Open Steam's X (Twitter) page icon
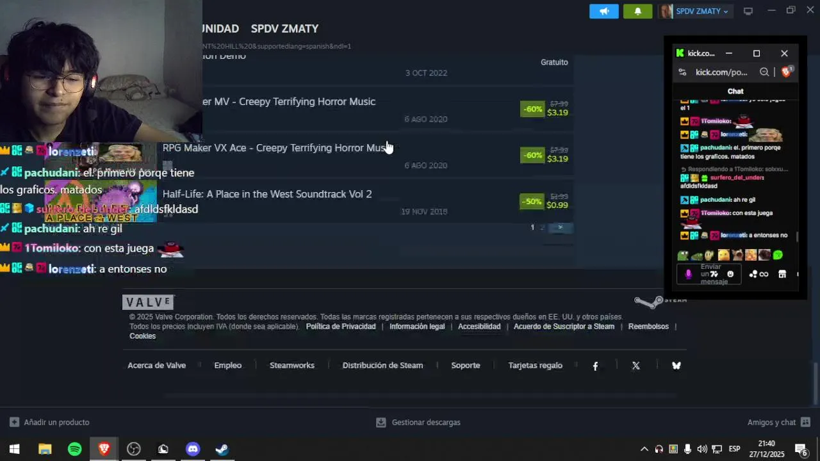This screenshot has height=461, width=820. click(x=635, y=366)
